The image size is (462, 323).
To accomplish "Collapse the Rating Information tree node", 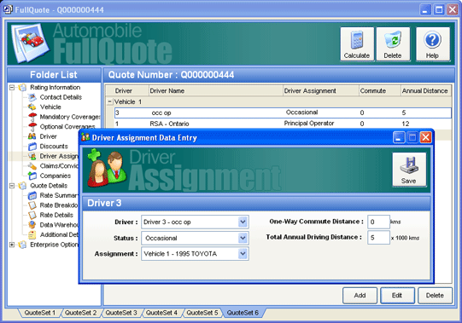I will pyautogui.click(x=12, y=88).
